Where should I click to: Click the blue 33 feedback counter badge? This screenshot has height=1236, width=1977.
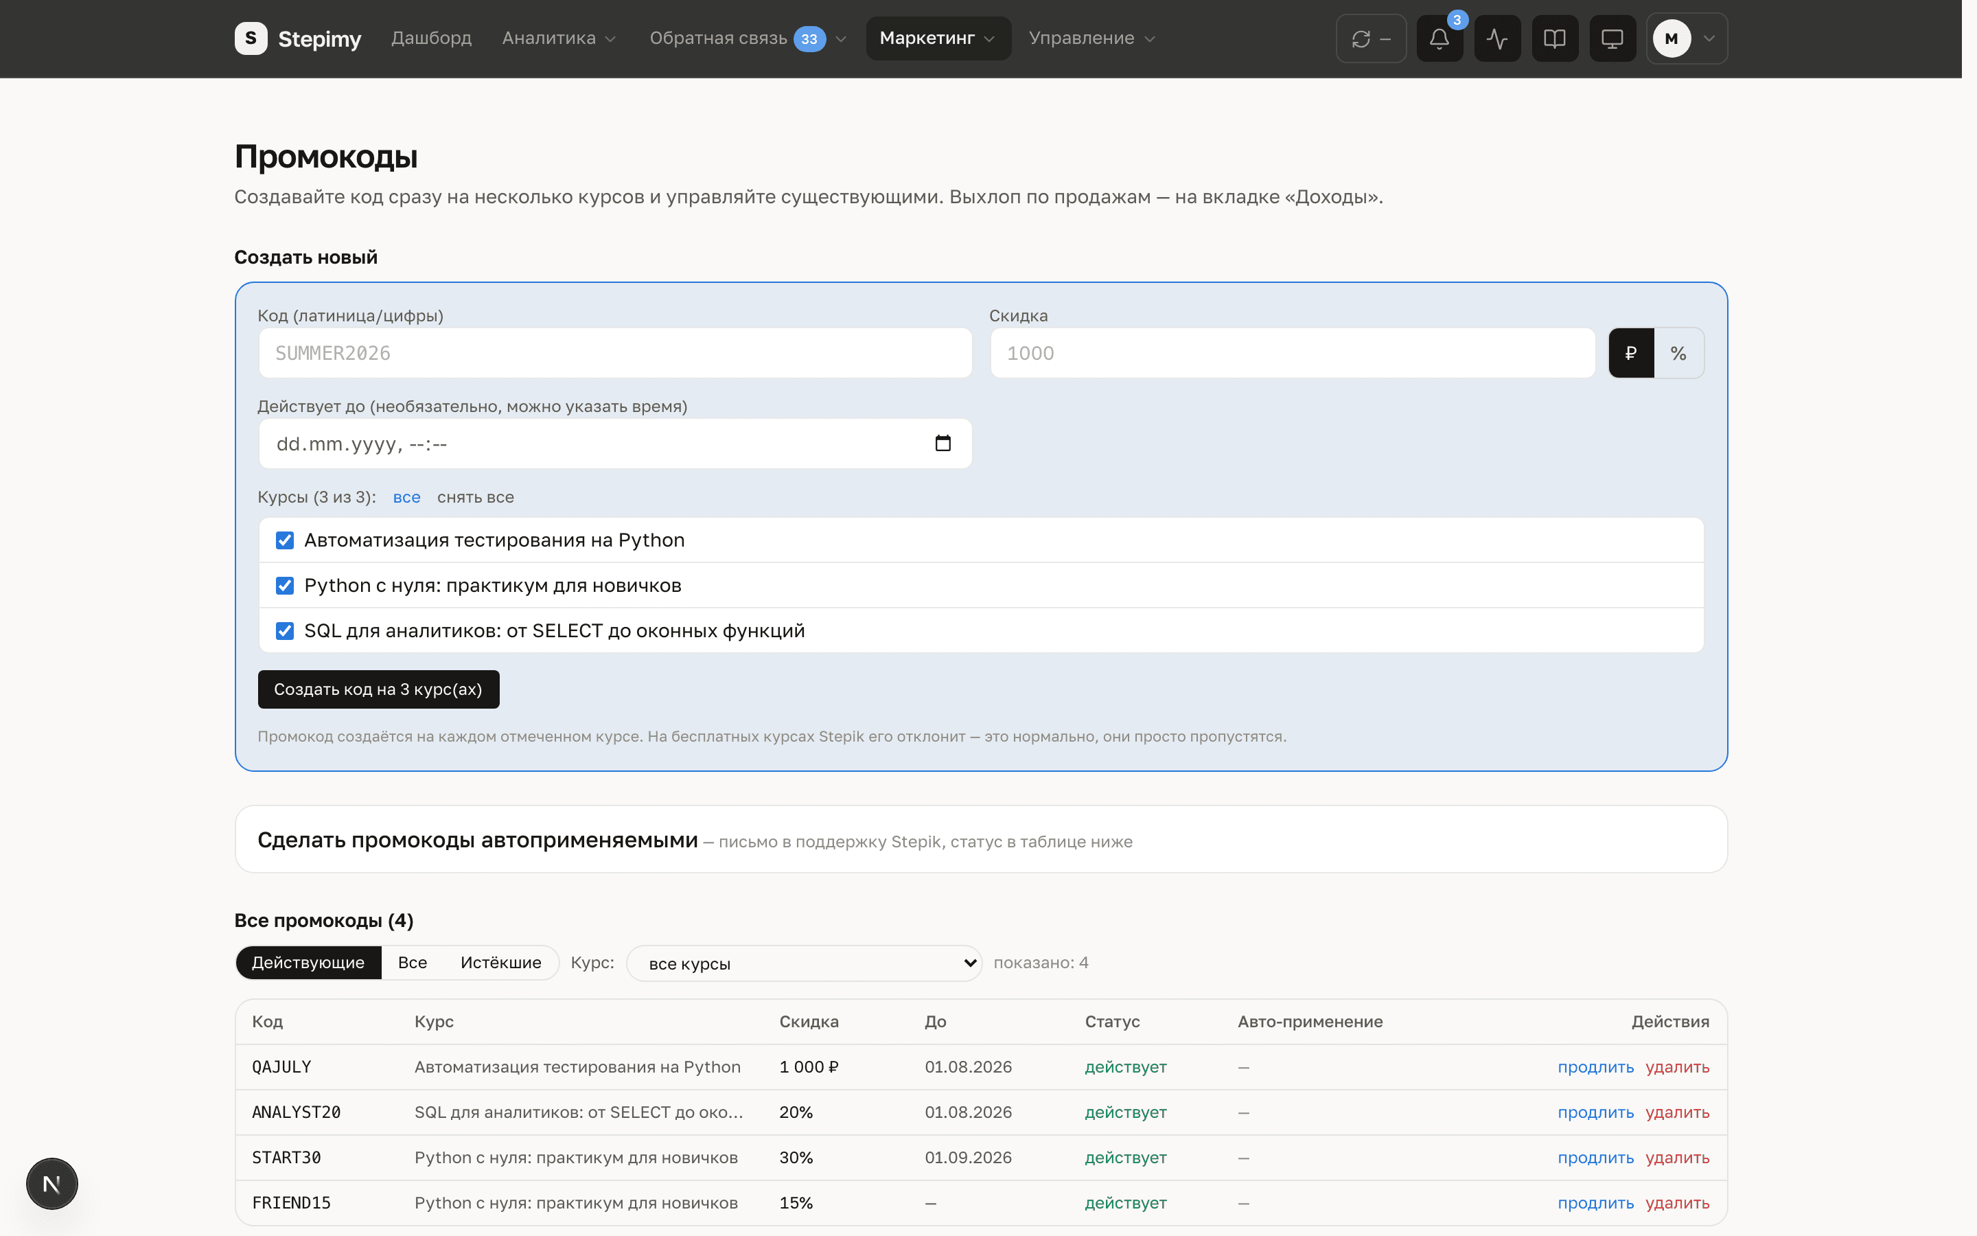(809, 38)
